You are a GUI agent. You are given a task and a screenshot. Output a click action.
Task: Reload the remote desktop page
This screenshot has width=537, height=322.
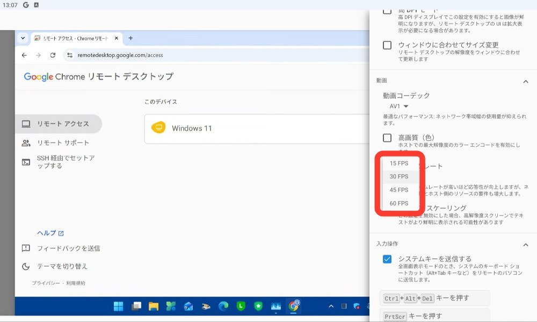point(53,55)
